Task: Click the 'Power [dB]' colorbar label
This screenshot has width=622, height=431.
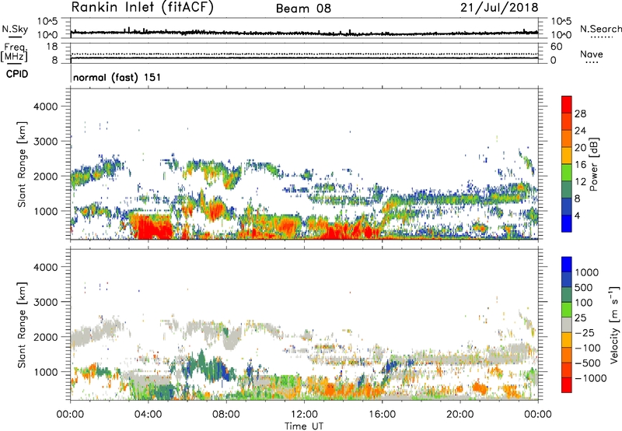Action: 593,164
